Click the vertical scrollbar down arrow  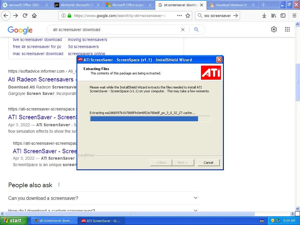pos(298,209)
